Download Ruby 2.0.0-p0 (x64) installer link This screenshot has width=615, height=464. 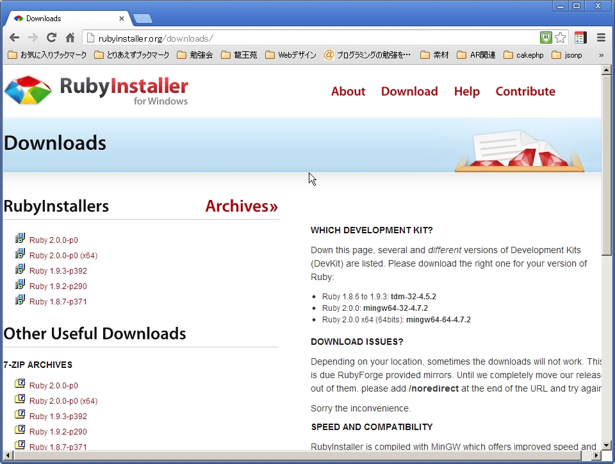[x=63, y=255]
